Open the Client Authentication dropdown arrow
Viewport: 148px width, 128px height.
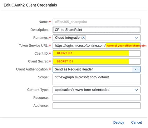click(136, 69)
